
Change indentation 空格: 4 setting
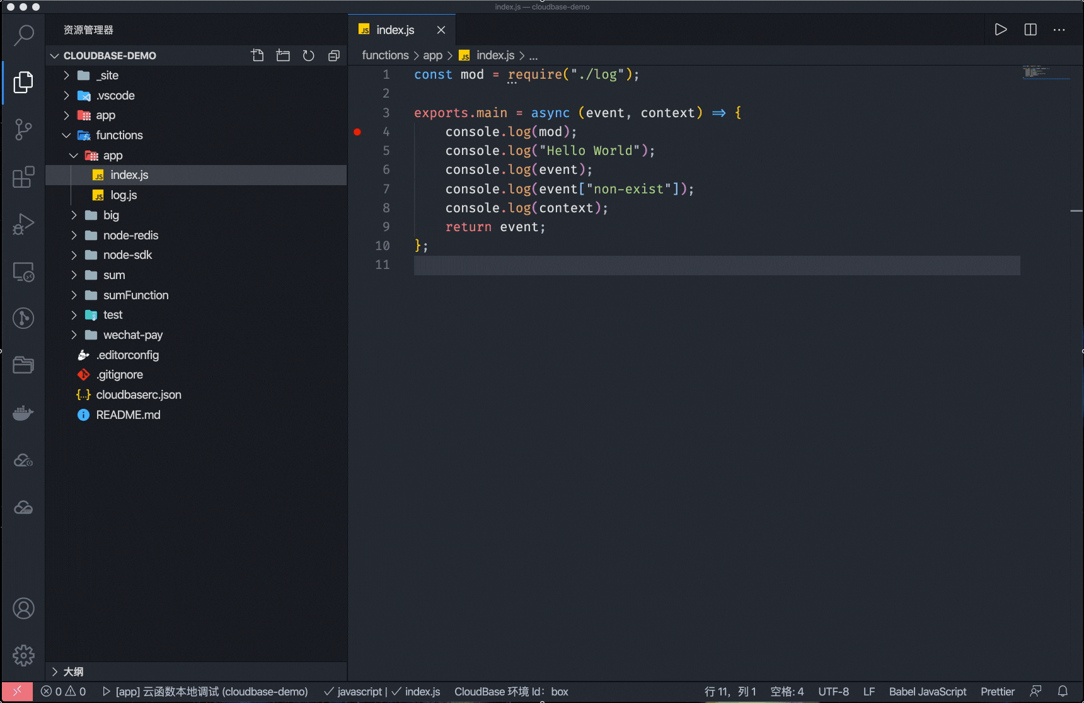click(787, 691)
